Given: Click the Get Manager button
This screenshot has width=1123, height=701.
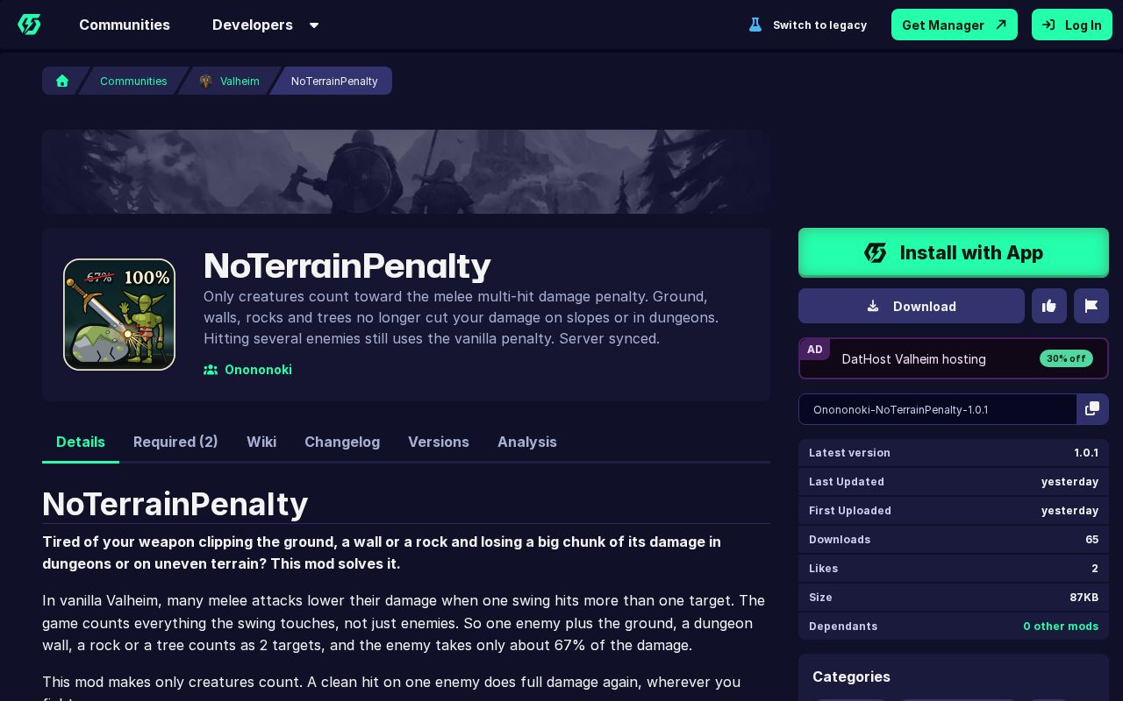Looking at the screenshot, I should coord(955,25).
